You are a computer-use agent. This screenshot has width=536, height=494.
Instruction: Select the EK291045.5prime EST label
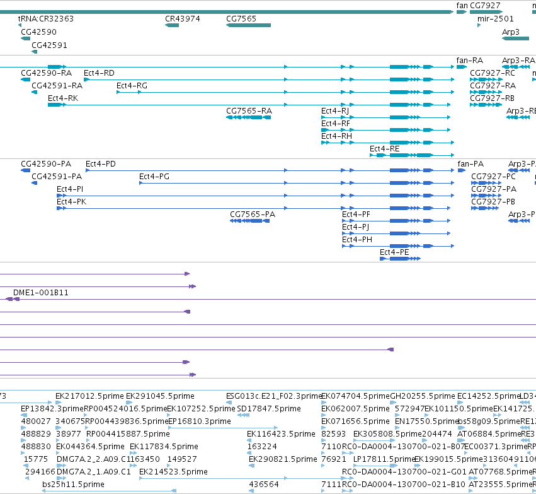pyautogui.click(x=161, y=396)
